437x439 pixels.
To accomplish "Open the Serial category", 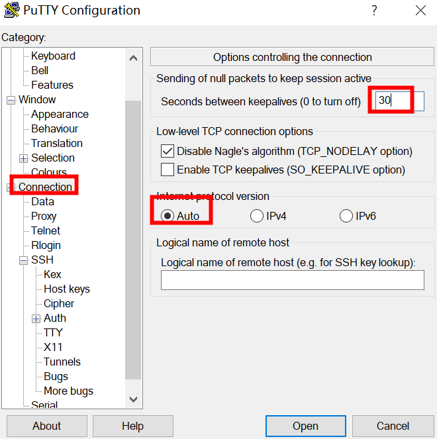I will click(44, 405).
